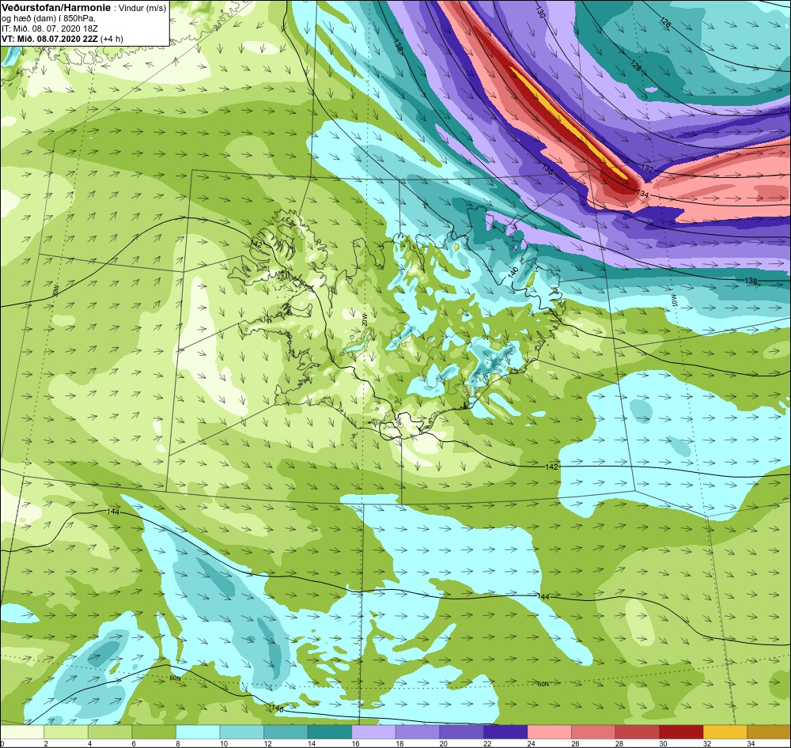Click the '20W' longitude label
Viewport: 791px width, 748px height.
point(364,319)
